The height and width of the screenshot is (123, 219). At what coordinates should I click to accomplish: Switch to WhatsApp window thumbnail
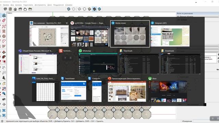(98, 64)
